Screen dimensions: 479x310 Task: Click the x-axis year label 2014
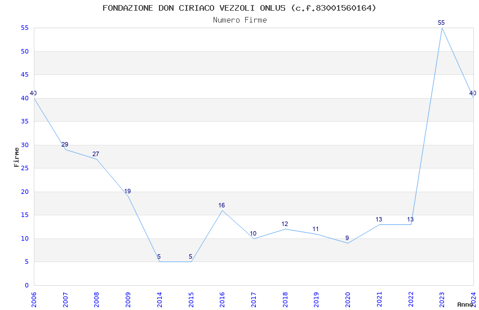click(159, 299)
